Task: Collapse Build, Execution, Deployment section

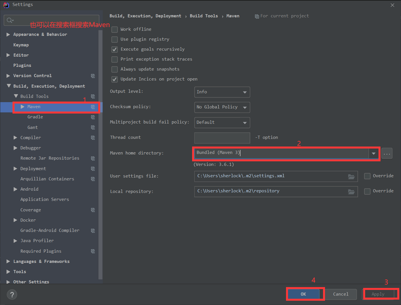Action: [9, 86]
